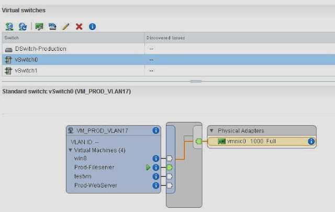This screenshot has height=212, width=335.
Task: Click the VLAN ID label
Action: tap(85, 142)
